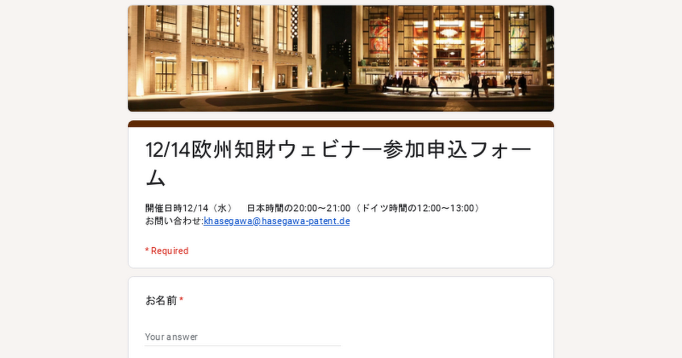Click the ム character on title's second line
The height and width of the screenshot is (358, 682).
click(x=156, y=178)
